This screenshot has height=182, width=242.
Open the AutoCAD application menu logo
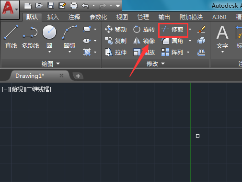[10, 10]
